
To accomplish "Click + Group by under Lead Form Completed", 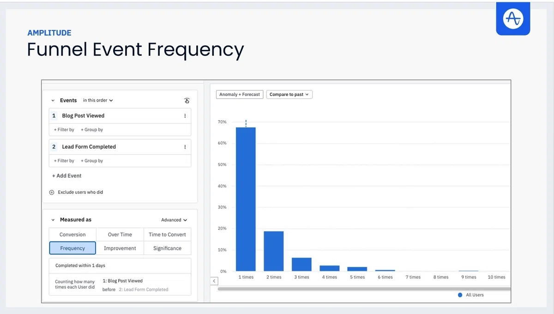I will coord(92,161).
